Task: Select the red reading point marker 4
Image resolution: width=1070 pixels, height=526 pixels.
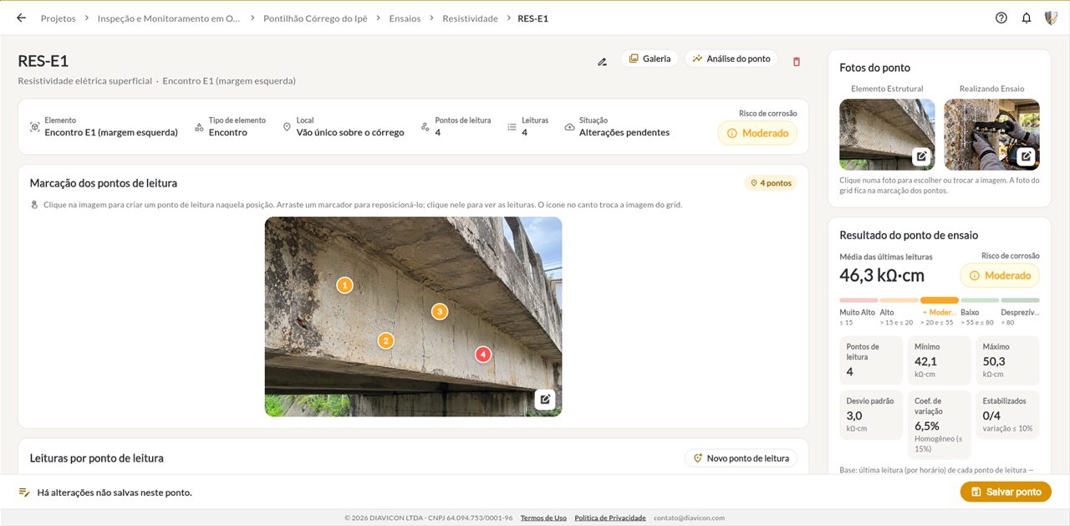Action: coord(483,355)
